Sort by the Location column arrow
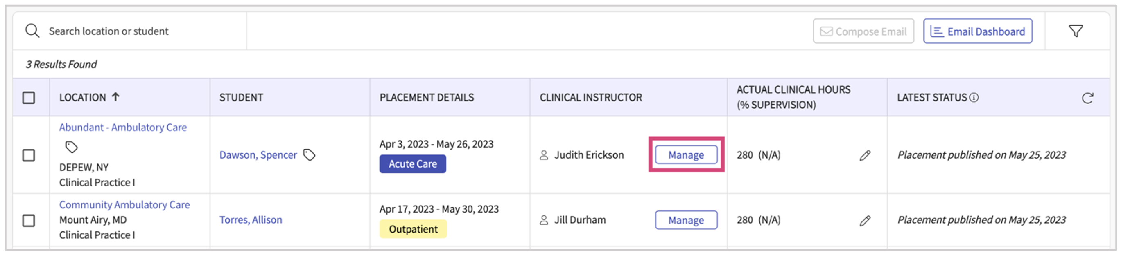 click(115, 97)
